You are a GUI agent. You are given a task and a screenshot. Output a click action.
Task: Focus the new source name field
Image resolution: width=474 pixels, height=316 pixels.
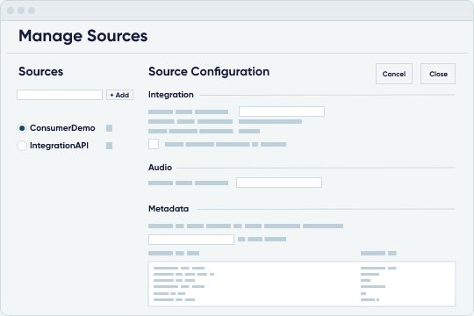pyautogui.click(x=60, y=95)
